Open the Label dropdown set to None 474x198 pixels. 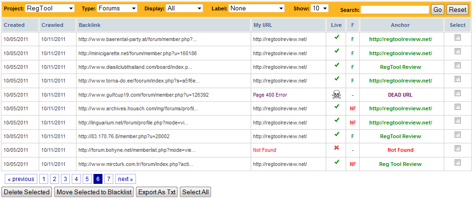256,8
